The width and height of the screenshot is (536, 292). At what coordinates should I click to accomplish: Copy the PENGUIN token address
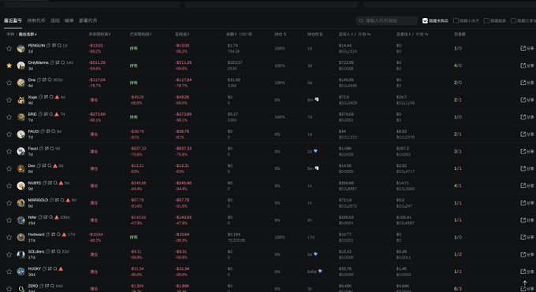(x=49, y=46)
